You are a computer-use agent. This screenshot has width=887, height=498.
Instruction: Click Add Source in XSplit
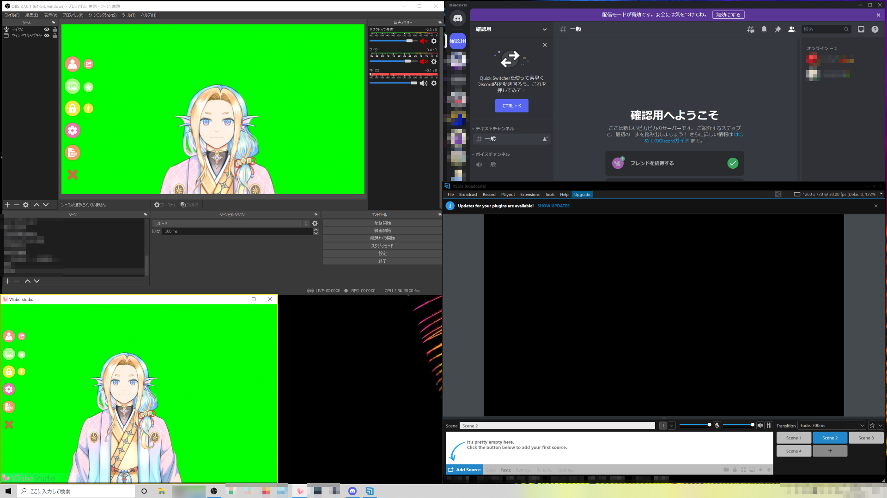click(464, 470)
